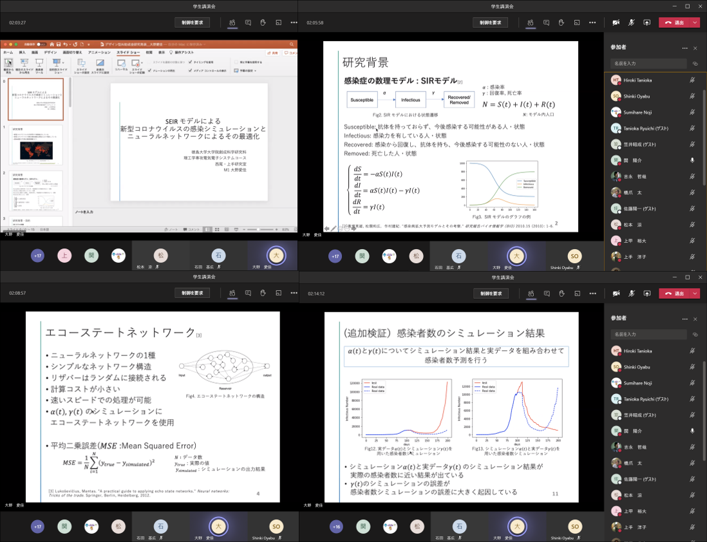Raise hand icon in the 02:08:57 meeting
The image size is (707, 542).
(x=263, y=293)
